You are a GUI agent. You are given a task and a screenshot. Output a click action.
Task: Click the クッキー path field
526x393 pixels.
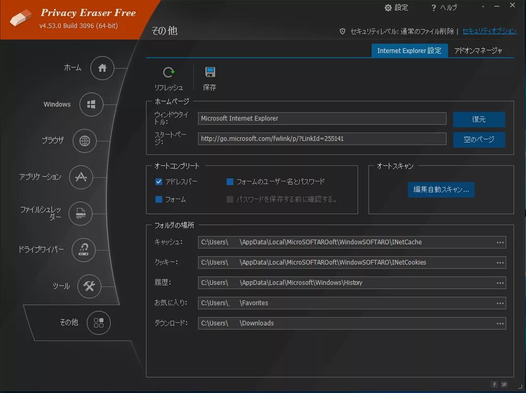click(x=352, y=263)
